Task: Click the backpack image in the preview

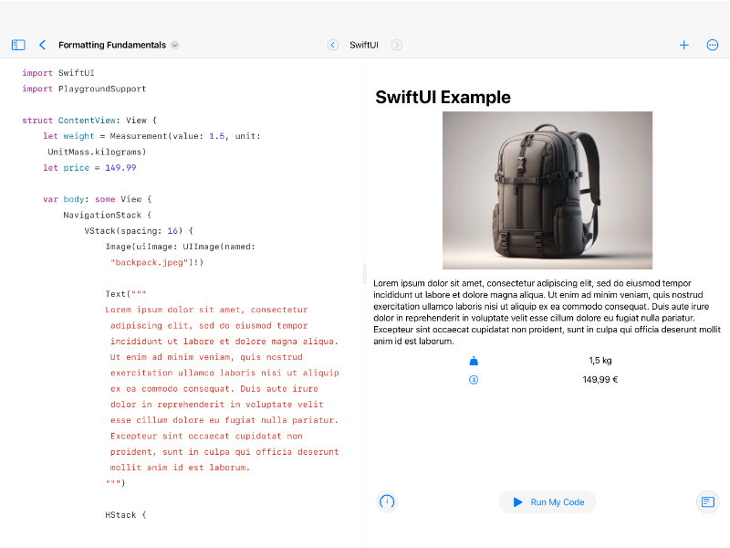Action: tap(547, 190)
